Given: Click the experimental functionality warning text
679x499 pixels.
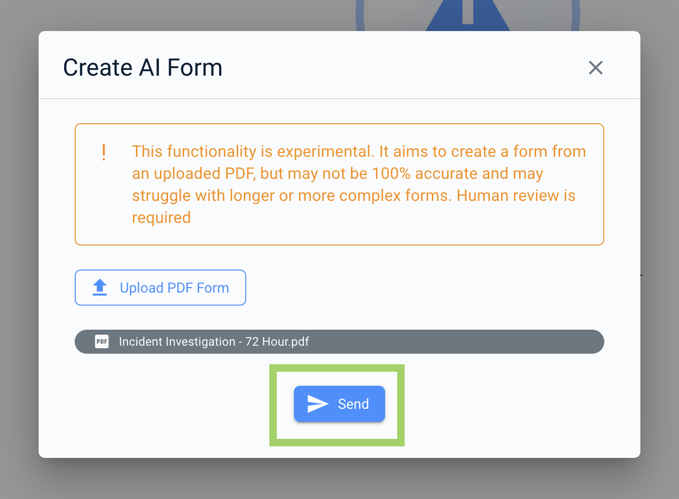Looking at the screenshot, I should click(x=359, y=173).
